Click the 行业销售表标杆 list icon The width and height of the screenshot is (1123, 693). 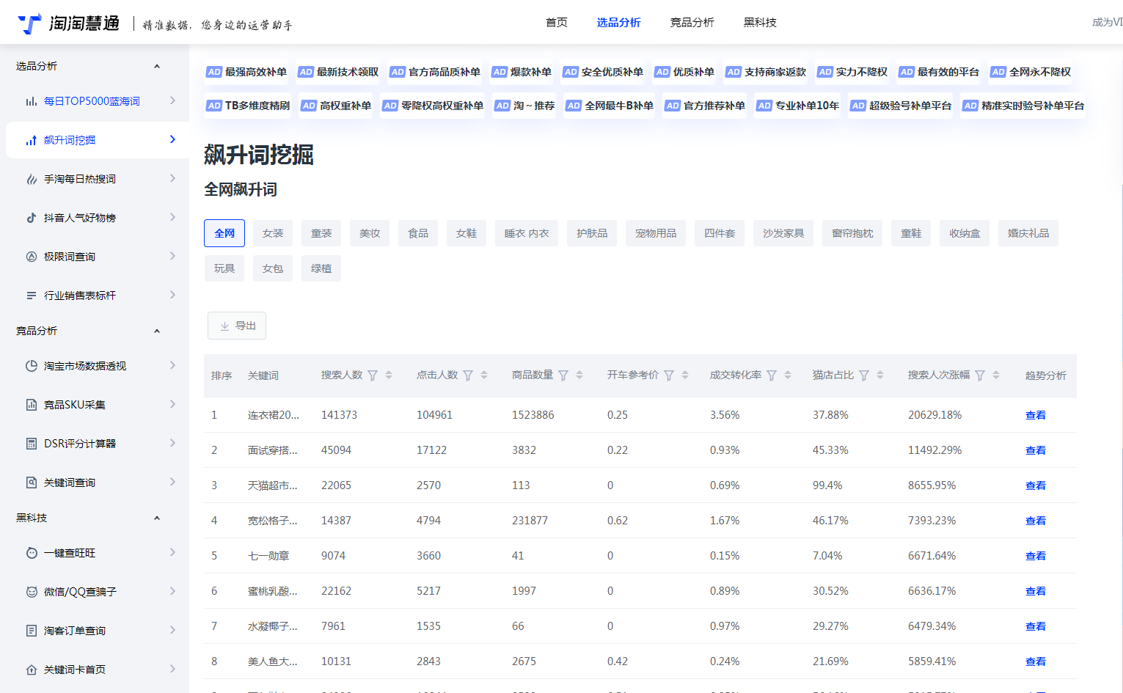[x=32, y=296]
